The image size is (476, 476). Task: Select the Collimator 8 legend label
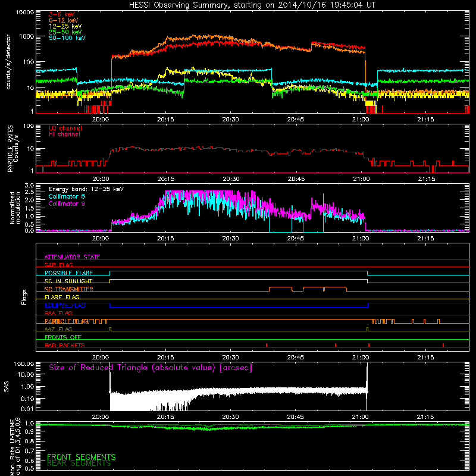click(x=67, y=196)
